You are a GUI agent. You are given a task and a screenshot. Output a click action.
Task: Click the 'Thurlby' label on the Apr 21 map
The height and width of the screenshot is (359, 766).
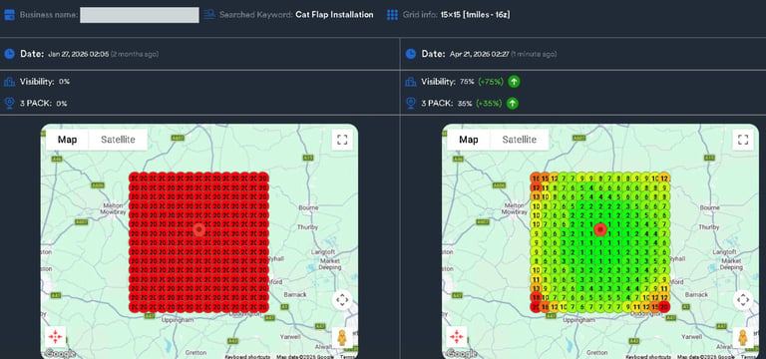click(x=709, y=227)
